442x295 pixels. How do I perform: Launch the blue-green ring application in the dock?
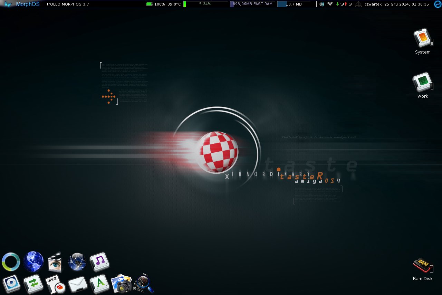pos(11,262)
